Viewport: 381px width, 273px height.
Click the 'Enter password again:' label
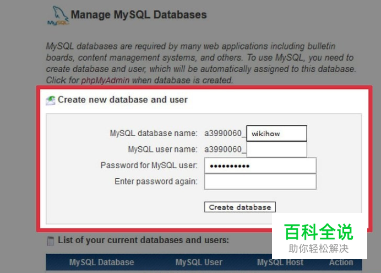point(156,181)
